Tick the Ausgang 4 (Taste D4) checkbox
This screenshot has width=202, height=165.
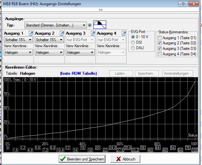[159, 54]
